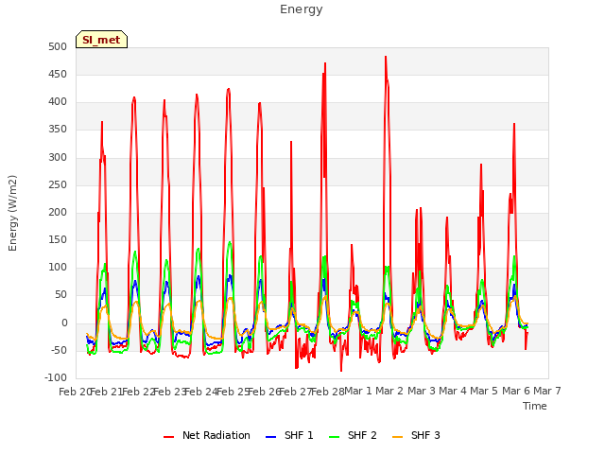Click the orange SHF 3 legend swatch
This screenshot has height=454, width=605.
coord(397,437)
